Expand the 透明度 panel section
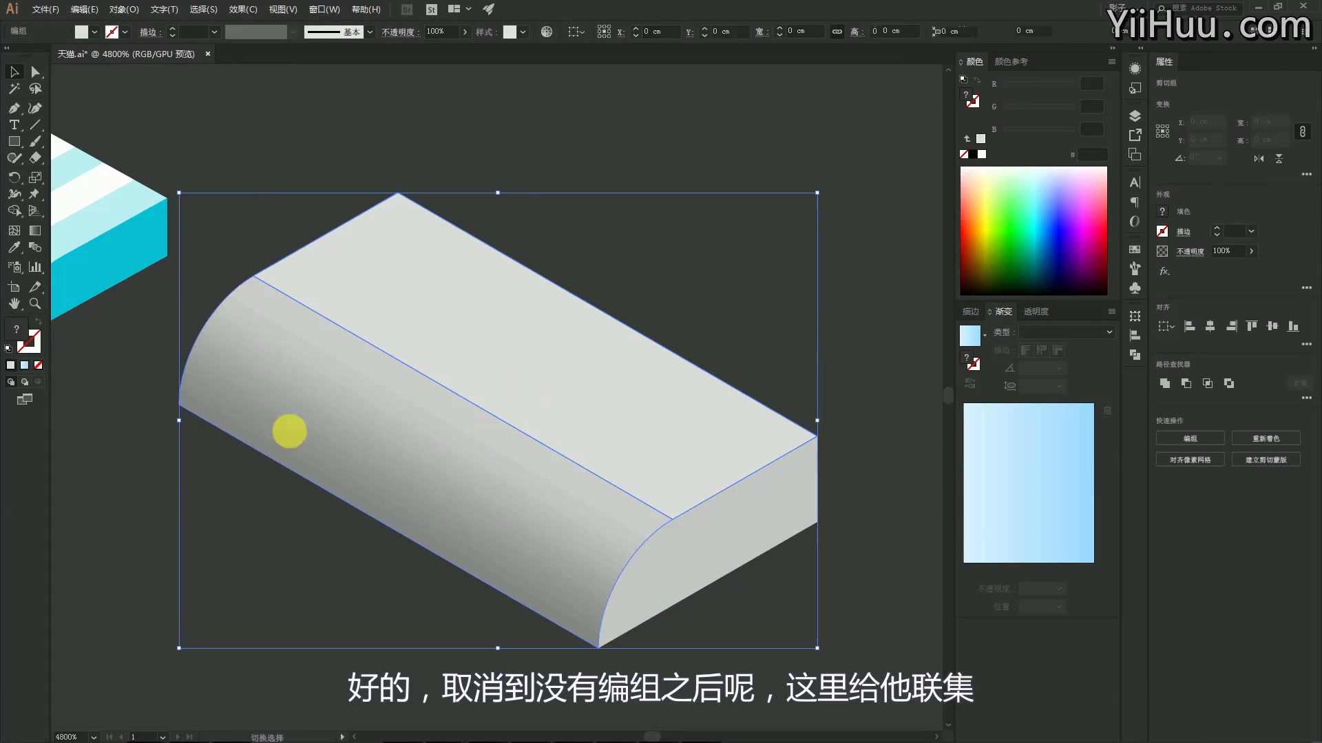 [1037, 310]
